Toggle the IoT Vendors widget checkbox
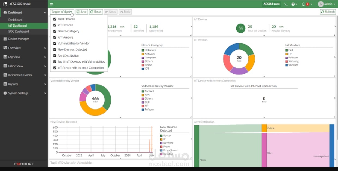Image resolution: width=338 pixels, height=171 pixels. [x=55, y=37]
